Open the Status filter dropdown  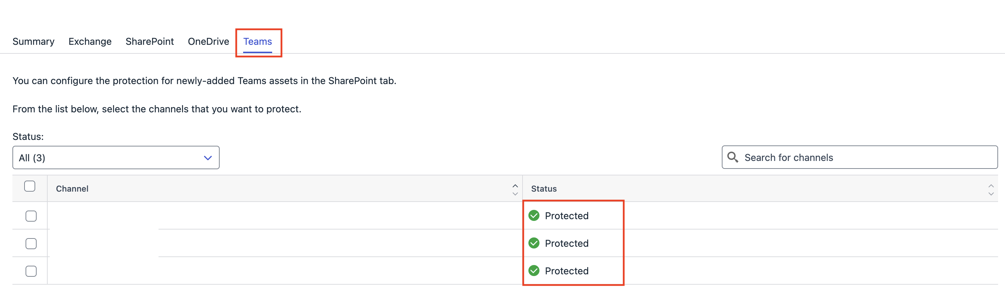116,157
